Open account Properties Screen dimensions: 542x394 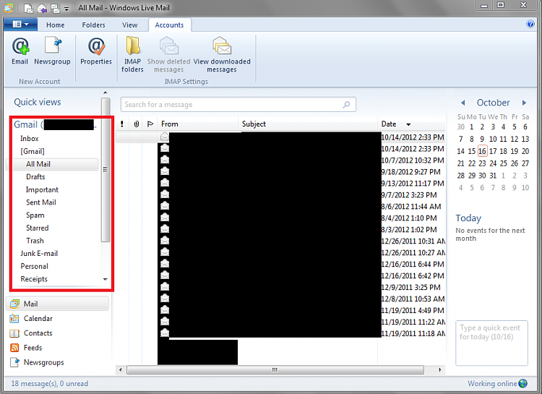(x=96, y=51)
